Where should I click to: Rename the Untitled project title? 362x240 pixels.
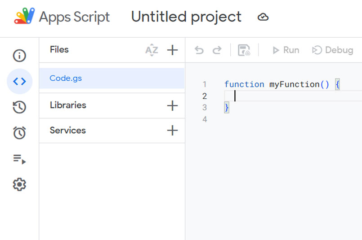coord(186,17)
